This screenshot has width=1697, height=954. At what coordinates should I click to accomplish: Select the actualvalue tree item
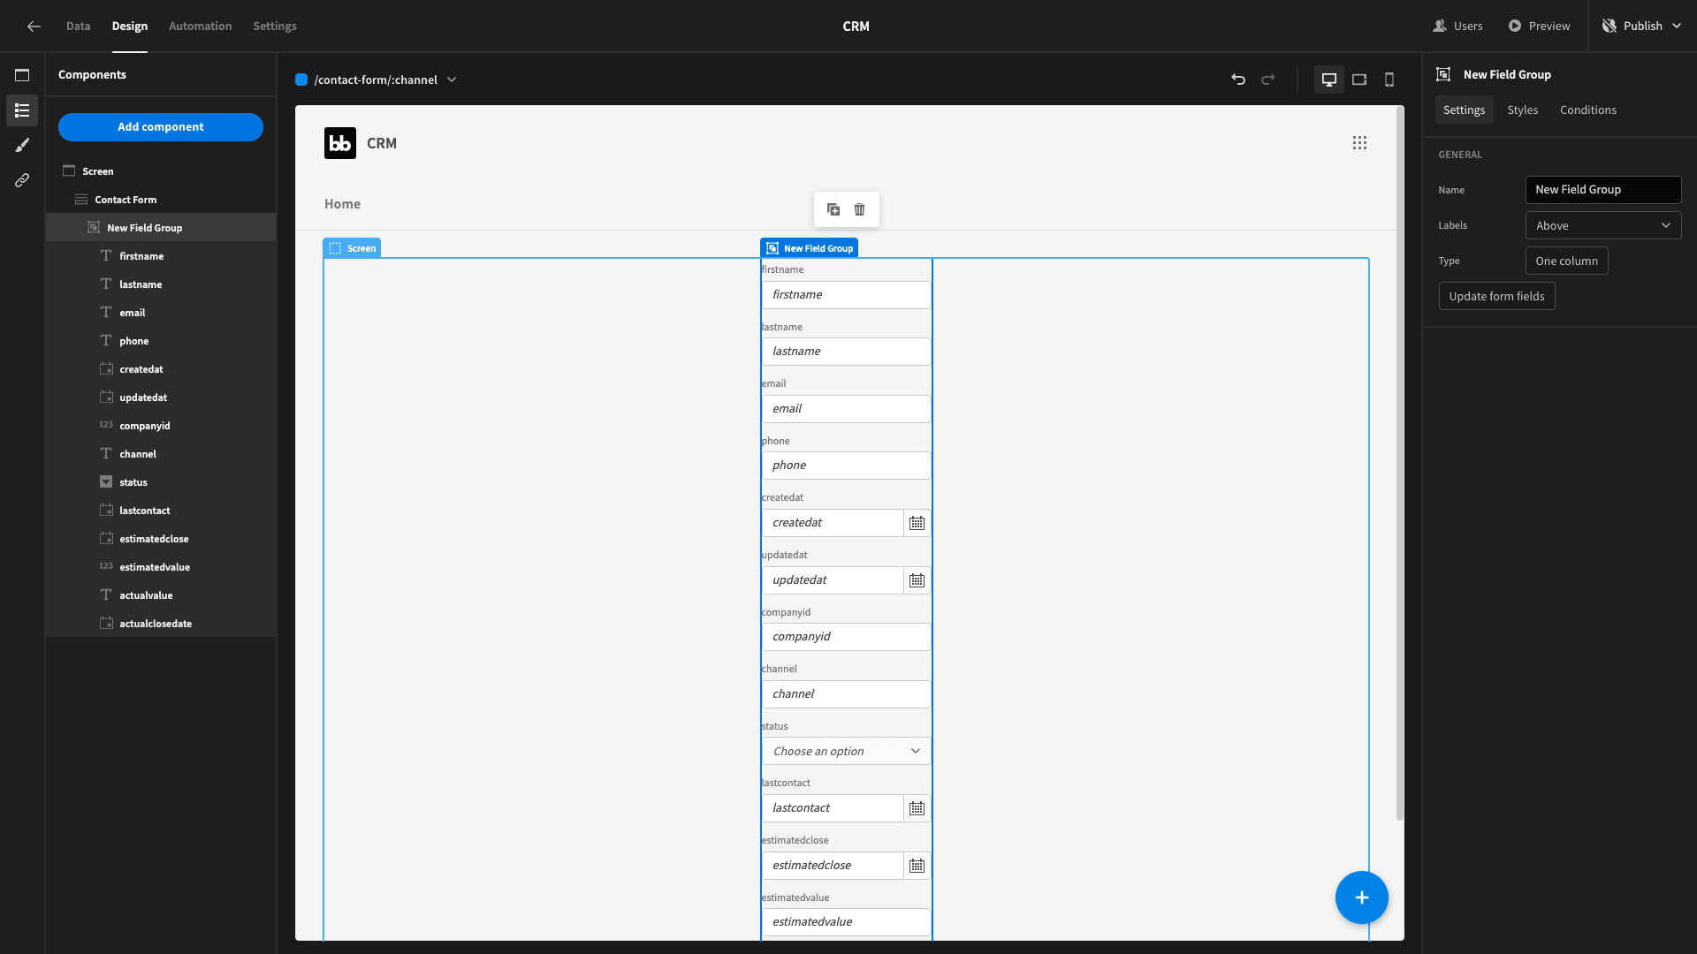click(x=161, y=595)
